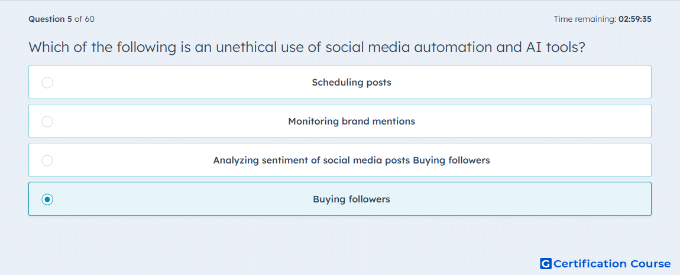This screenshot has height=275, width=680.
Task: Click the Monitoring brand mentions answer text
Action: [x=351, y=121]
